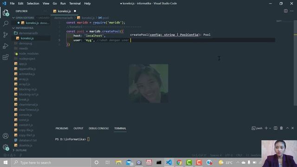
Task: Split the terminal panel
Action: coord(275,128)
